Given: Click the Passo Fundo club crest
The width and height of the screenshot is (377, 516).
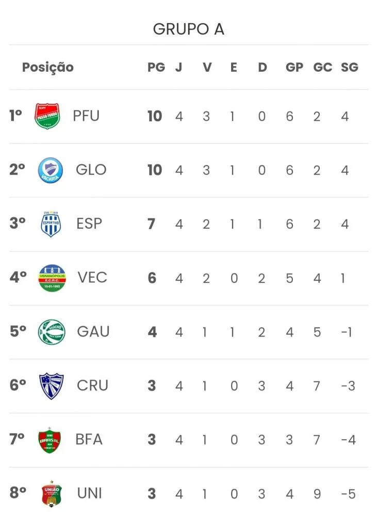Looking at the screenshot, I should click(47, 116).
